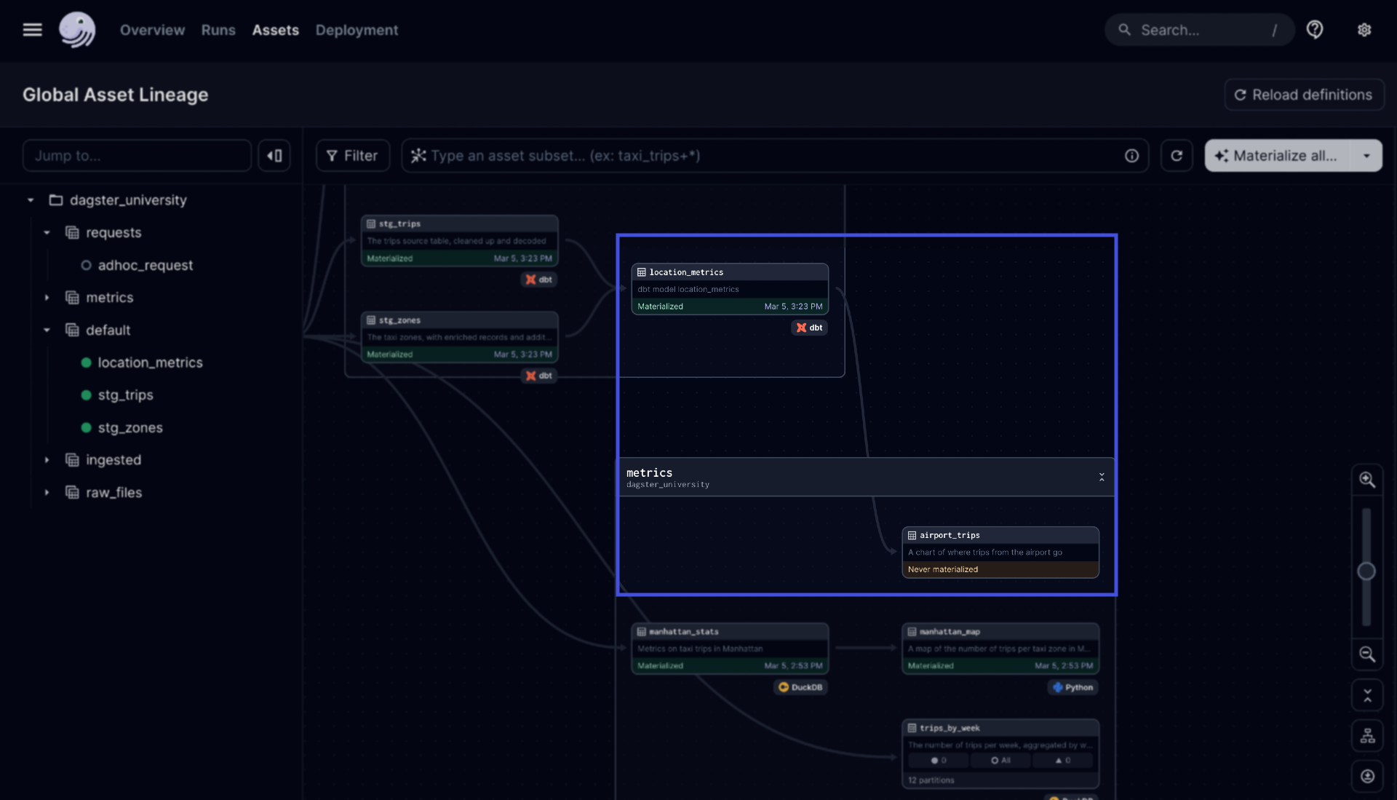Open the Filter button
The height and width of the screenshot is (800, 1397).
(353, 156)
